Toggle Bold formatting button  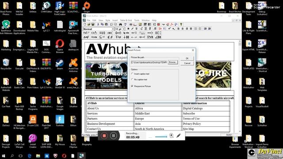click(x=128, y=29)
